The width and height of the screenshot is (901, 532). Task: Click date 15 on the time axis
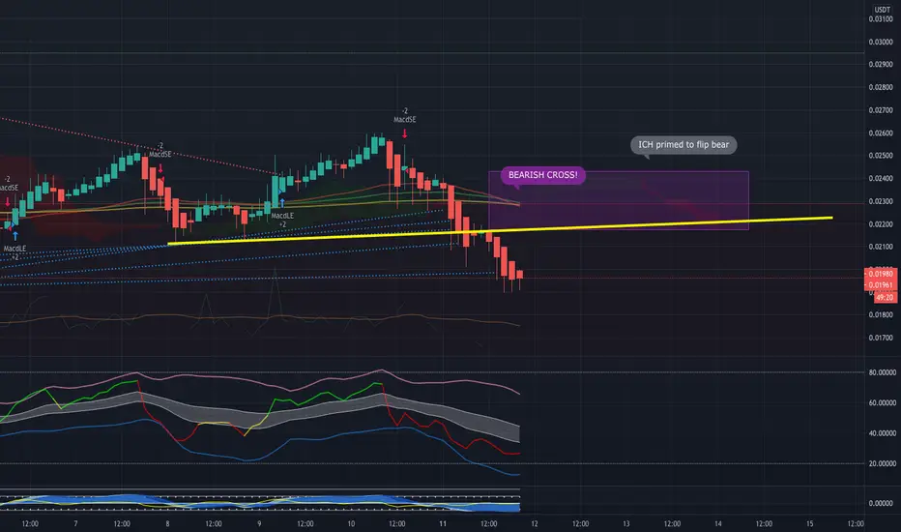[x=809, y=524]
